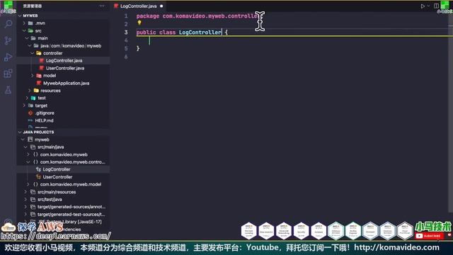Open the deeplearnaws.com link
Screen dimensions: 453x255
pos(55,237)
